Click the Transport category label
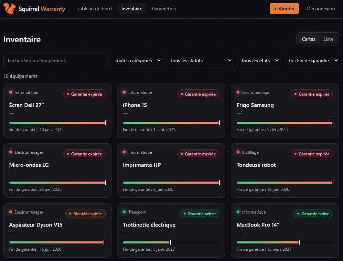Screen dimensions: 343x261 click(137, 212)
